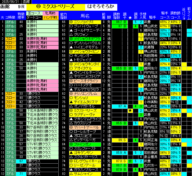Select the 牝馬戦 pink legend cell
This screenshot has height=176, width=192.
point(50,13)
